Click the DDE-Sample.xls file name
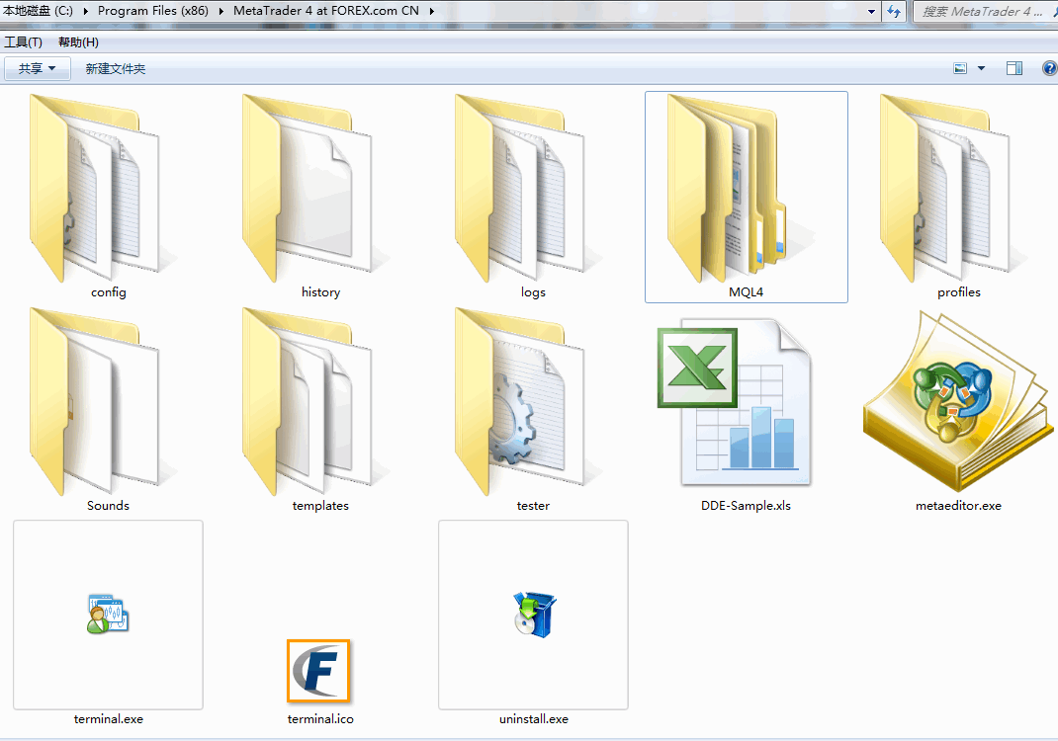This screenshot has width=1058, height=741. [x=746, y=506]
